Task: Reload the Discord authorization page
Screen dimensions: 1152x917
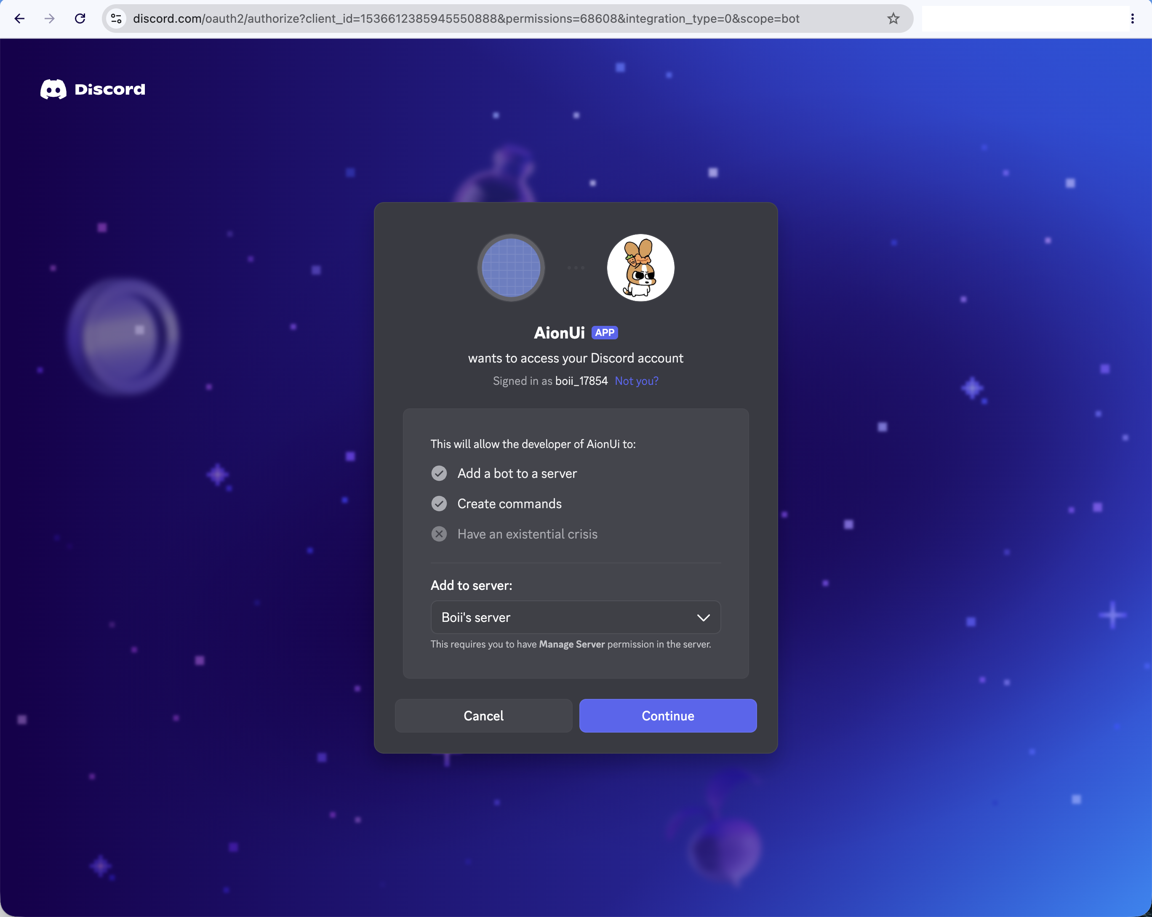Action: [x=80, y=19]
